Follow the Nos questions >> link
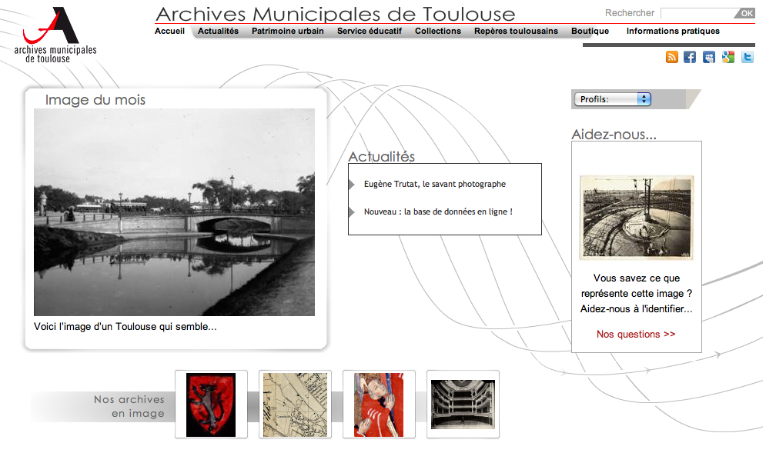Image resolution: width=766 pixels, height=453 pixels. click(x=636, y=335)
